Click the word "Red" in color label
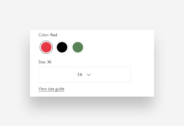 coord(54,35)
